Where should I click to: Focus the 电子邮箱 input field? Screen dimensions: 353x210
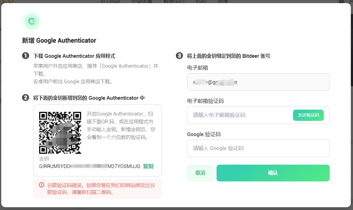pyautogui.click(x=258, y=82)
